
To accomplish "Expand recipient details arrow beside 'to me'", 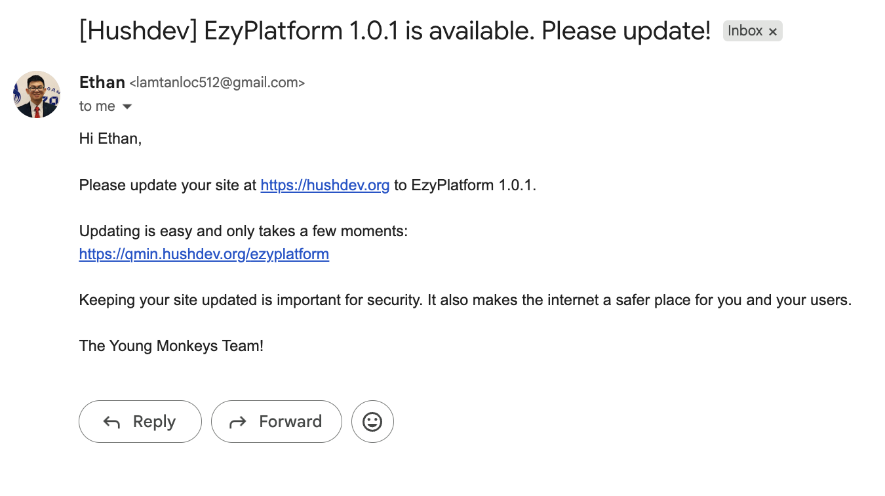I will tap(127, 106).
